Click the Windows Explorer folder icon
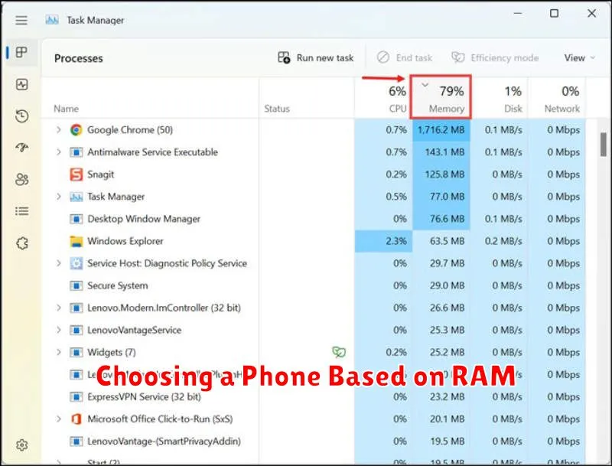The height and width of the screenshot is (466, 612). click(76, 241)
